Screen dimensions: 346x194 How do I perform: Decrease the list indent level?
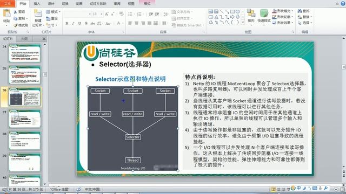point(151,14)
